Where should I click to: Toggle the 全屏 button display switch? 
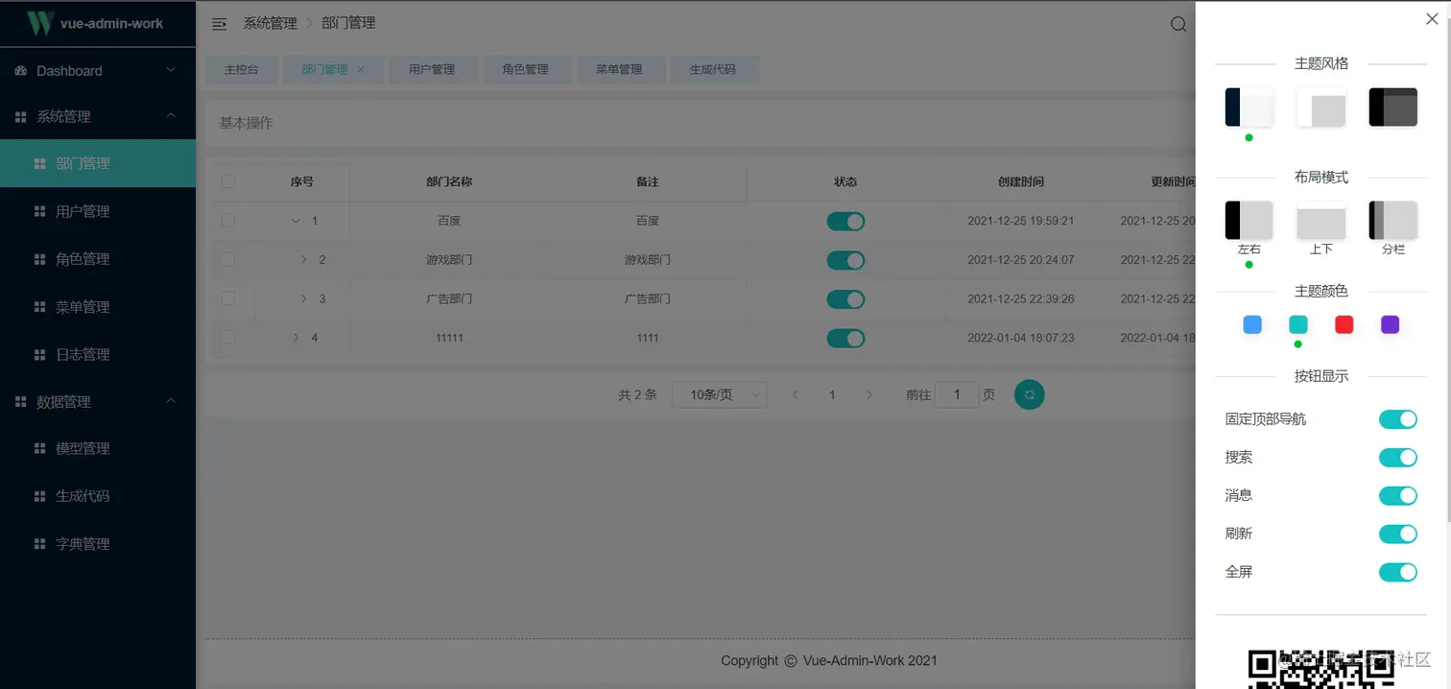1398,572
